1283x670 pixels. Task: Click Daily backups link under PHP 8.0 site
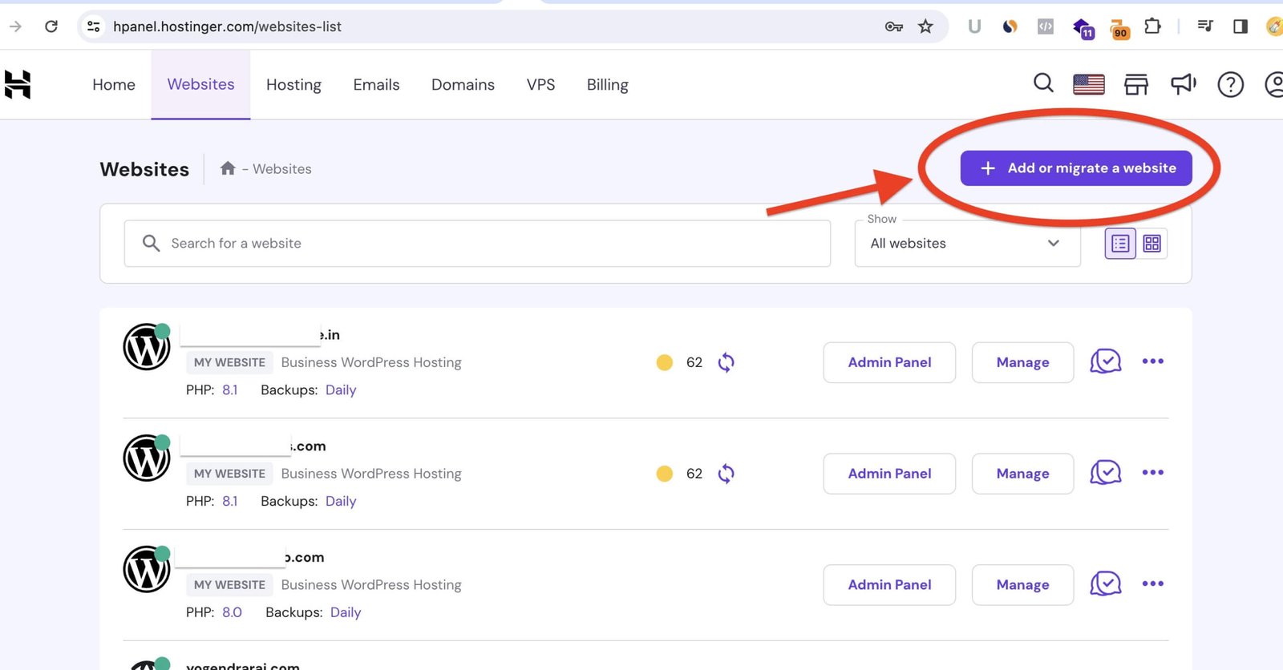coord(346,612)
